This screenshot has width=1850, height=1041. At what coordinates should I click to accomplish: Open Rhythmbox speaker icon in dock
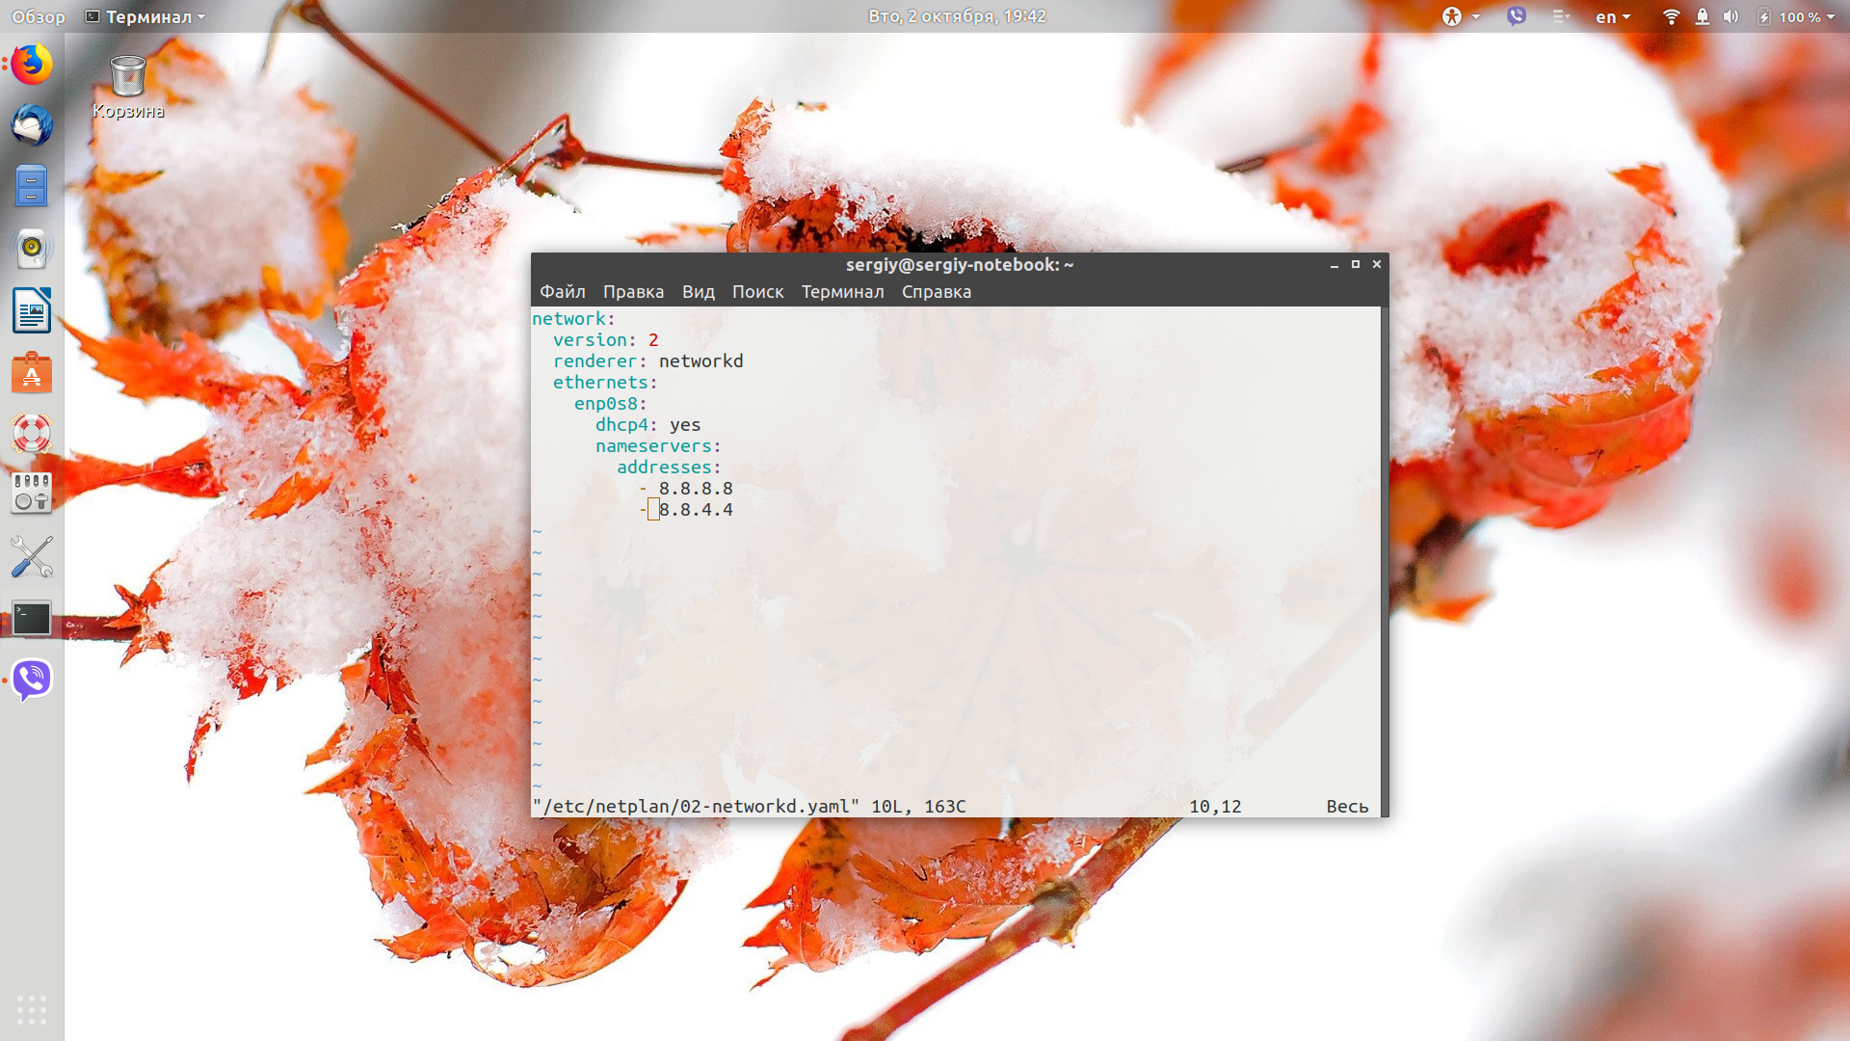[32, 249]
